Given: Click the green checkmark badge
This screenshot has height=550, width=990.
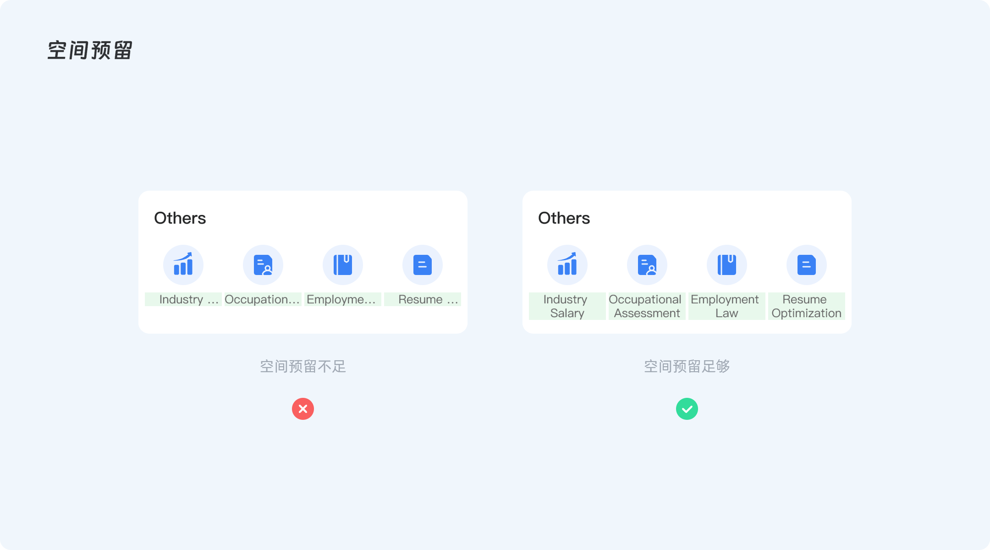Looking at the screenshot, I should tap(687, 409).
